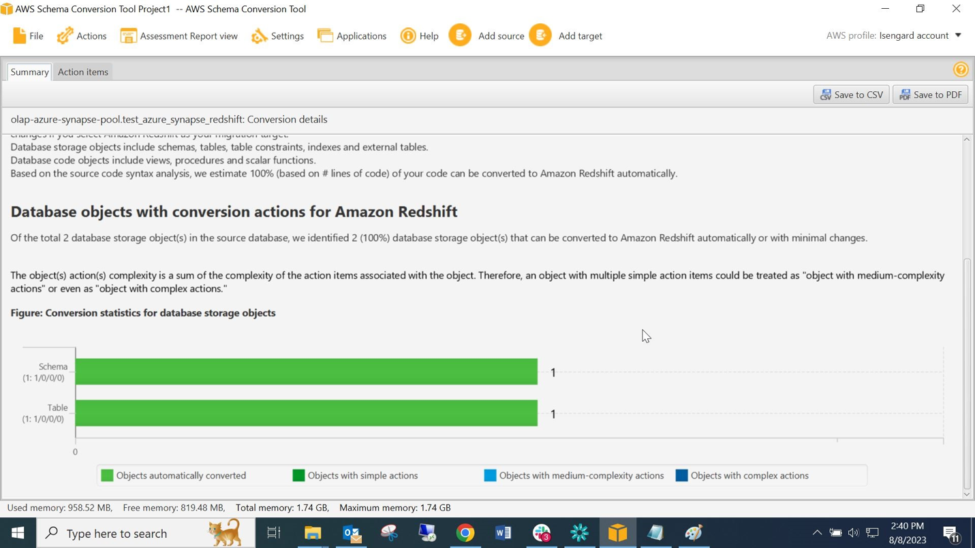975x548 pixels.
Task: Open the Paint palette taskbar icon
Action: 694,533
